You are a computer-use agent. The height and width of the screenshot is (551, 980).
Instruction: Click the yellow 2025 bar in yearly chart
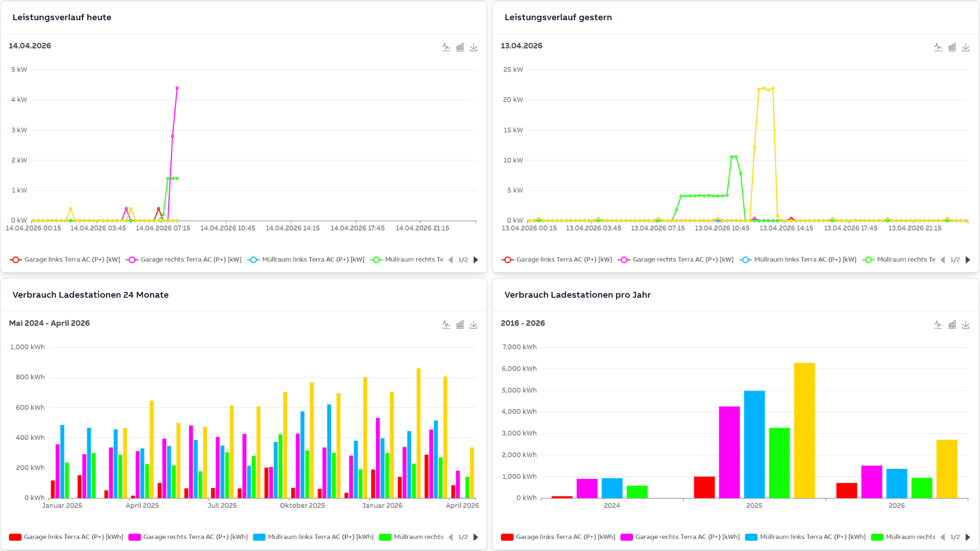[804, 430]
